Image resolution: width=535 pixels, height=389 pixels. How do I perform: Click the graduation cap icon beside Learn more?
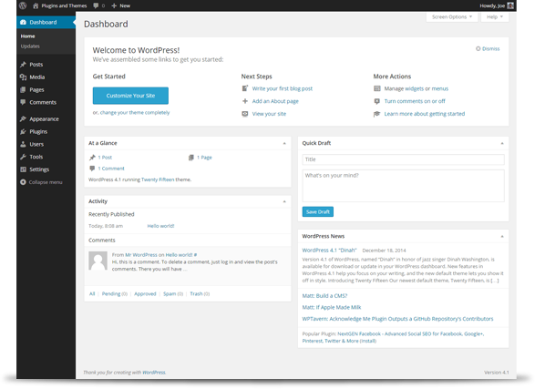377,114
